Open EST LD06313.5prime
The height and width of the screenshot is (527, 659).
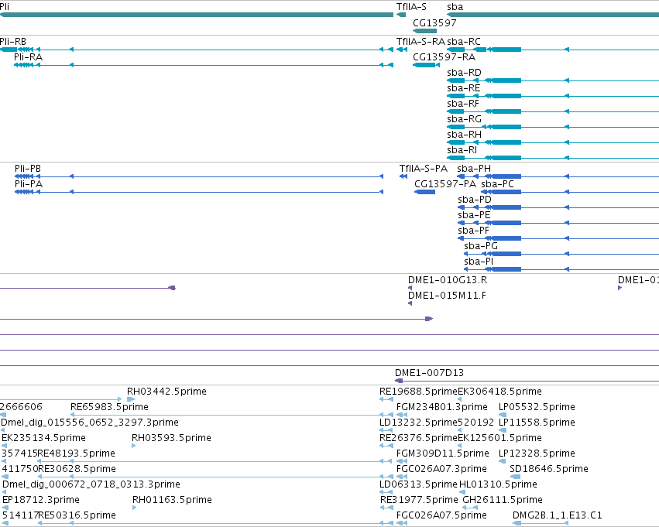pyautogui.click(x=418, y=485)
